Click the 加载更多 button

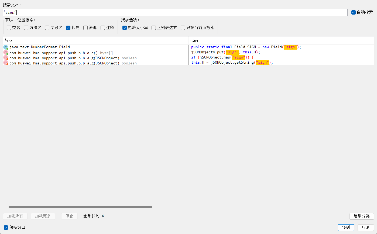pyautogui.click(x=43, y=216)
